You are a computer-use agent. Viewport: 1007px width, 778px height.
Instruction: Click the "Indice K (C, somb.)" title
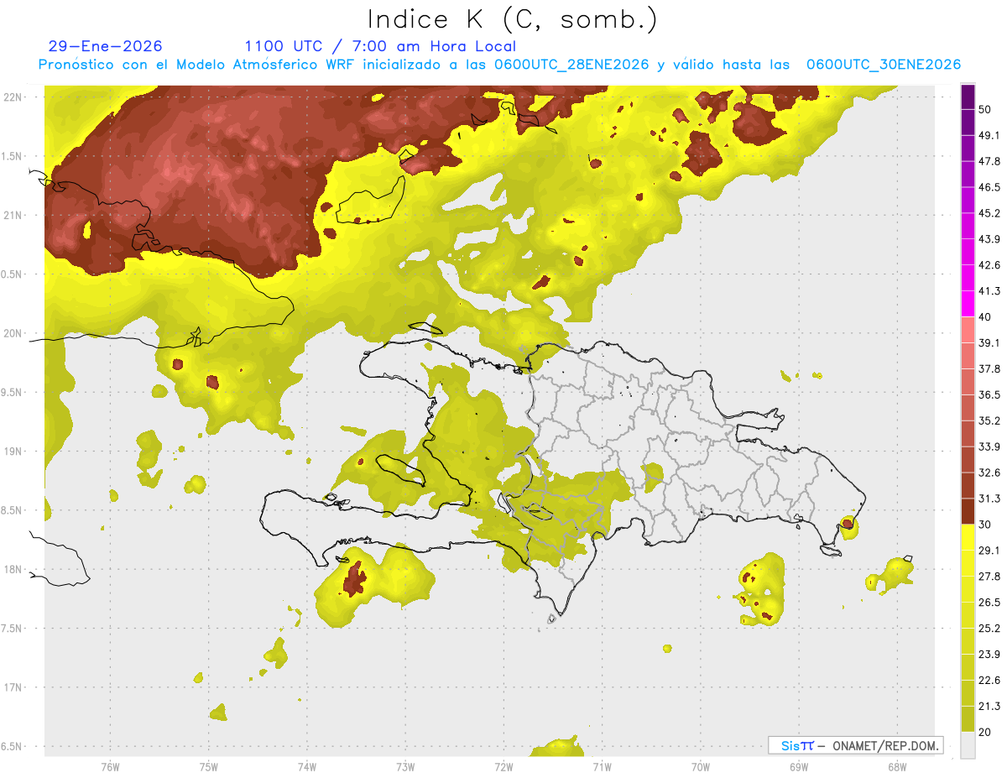pos(513,18)
